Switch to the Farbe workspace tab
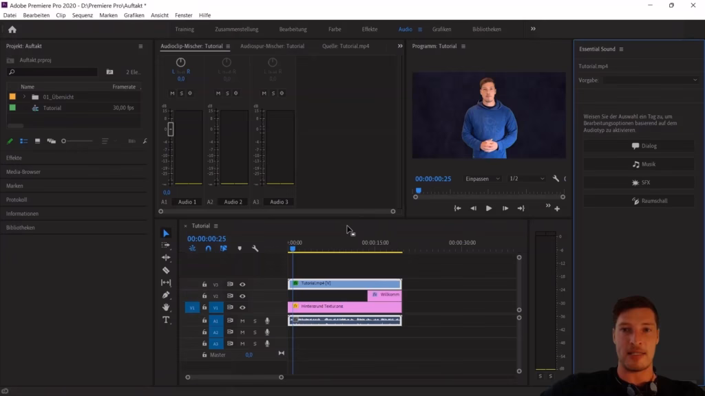This screenshot has width=705, height=396. (334, 29)
